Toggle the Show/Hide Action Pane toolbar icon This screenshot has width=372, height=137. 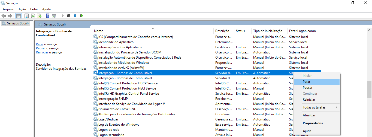coord(54,16)
